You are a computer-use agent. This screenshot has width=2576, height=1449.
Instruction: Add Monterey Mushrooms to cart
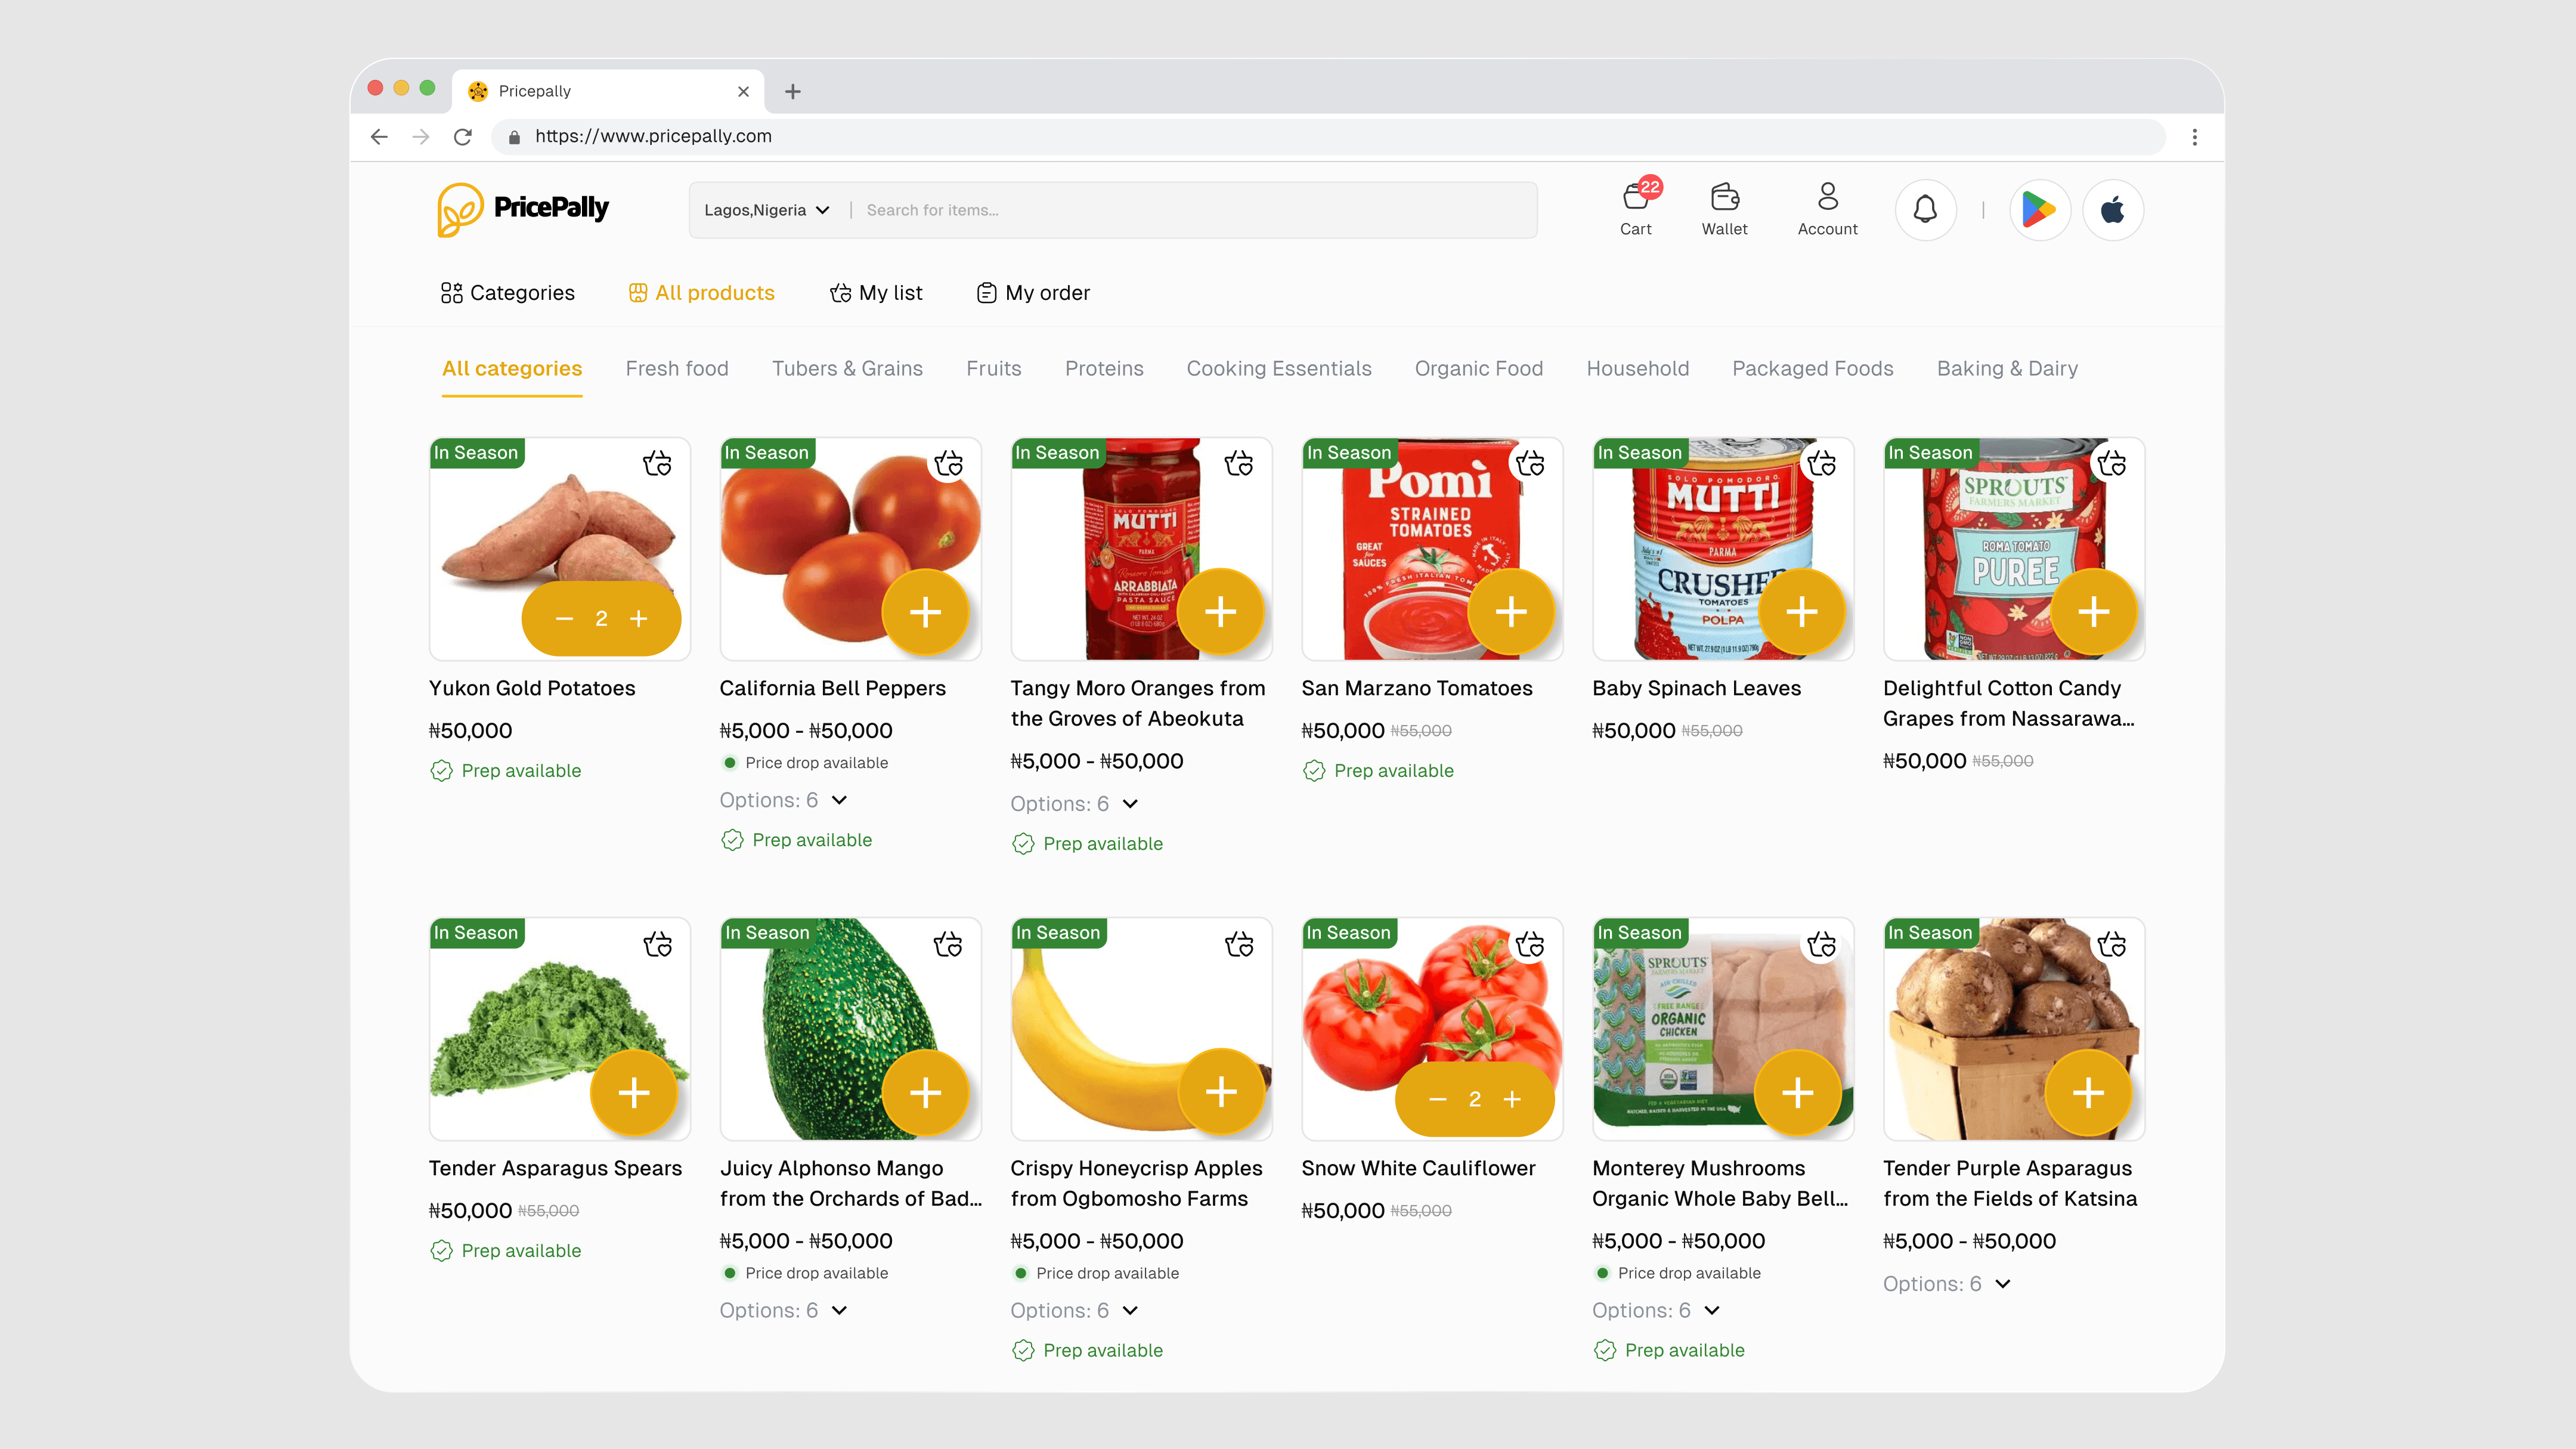tap(1797, 1093)
